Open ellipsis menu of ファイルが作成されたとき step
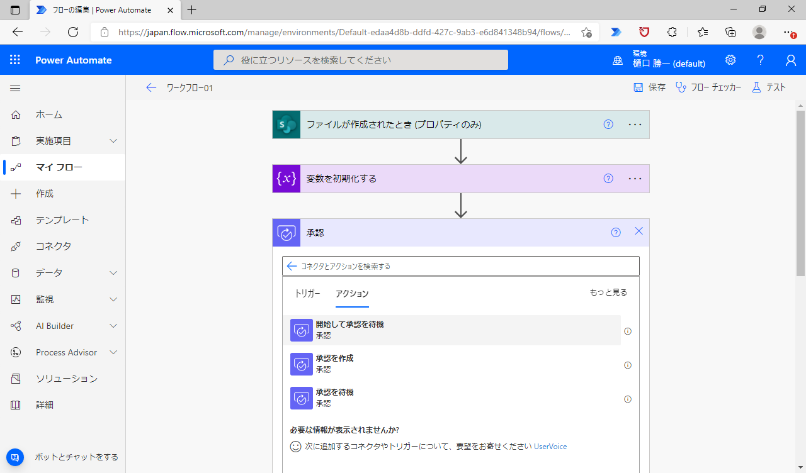Screen dimensions: 806x473 (x=635, y=125)
